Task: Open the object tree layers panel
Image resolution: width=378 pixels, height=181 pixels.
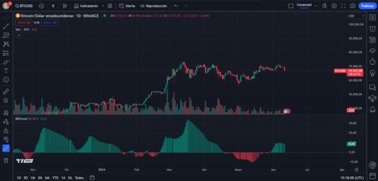Action: click(x=373, y=51)
